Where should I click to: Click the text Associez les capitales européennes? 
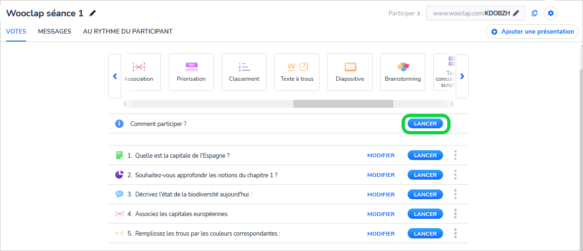click(181, 214)
